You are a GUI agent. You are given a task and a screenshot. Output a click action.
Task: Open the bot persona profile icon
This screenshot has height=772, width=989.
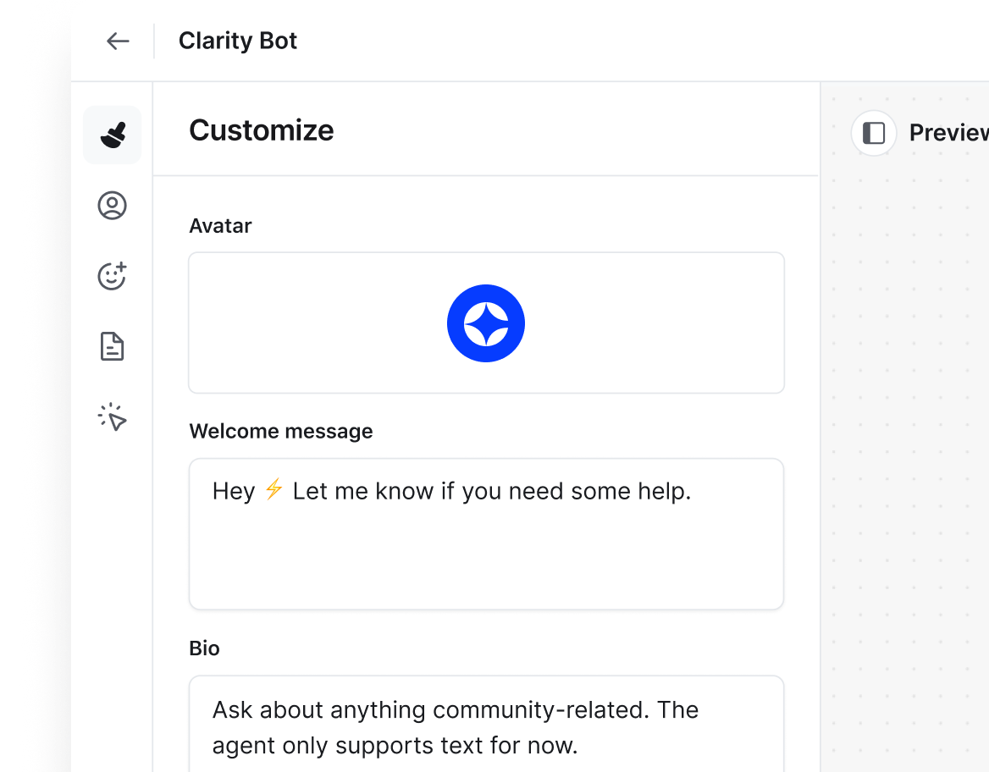click(111, 205)
